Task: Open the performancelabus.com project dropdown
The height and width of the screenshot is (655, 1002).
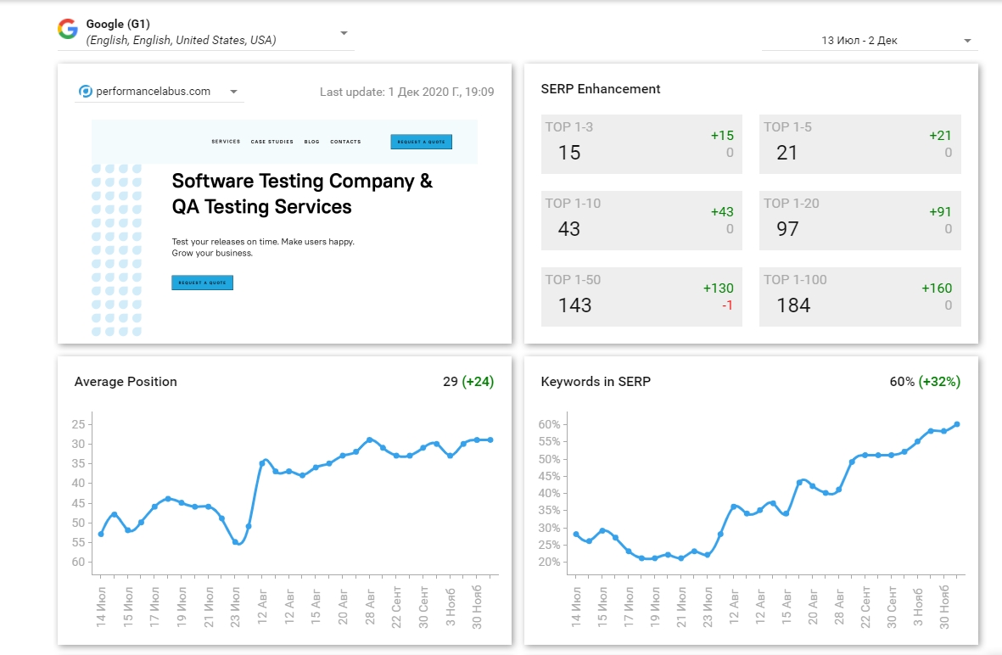Action: coord(234,92)
